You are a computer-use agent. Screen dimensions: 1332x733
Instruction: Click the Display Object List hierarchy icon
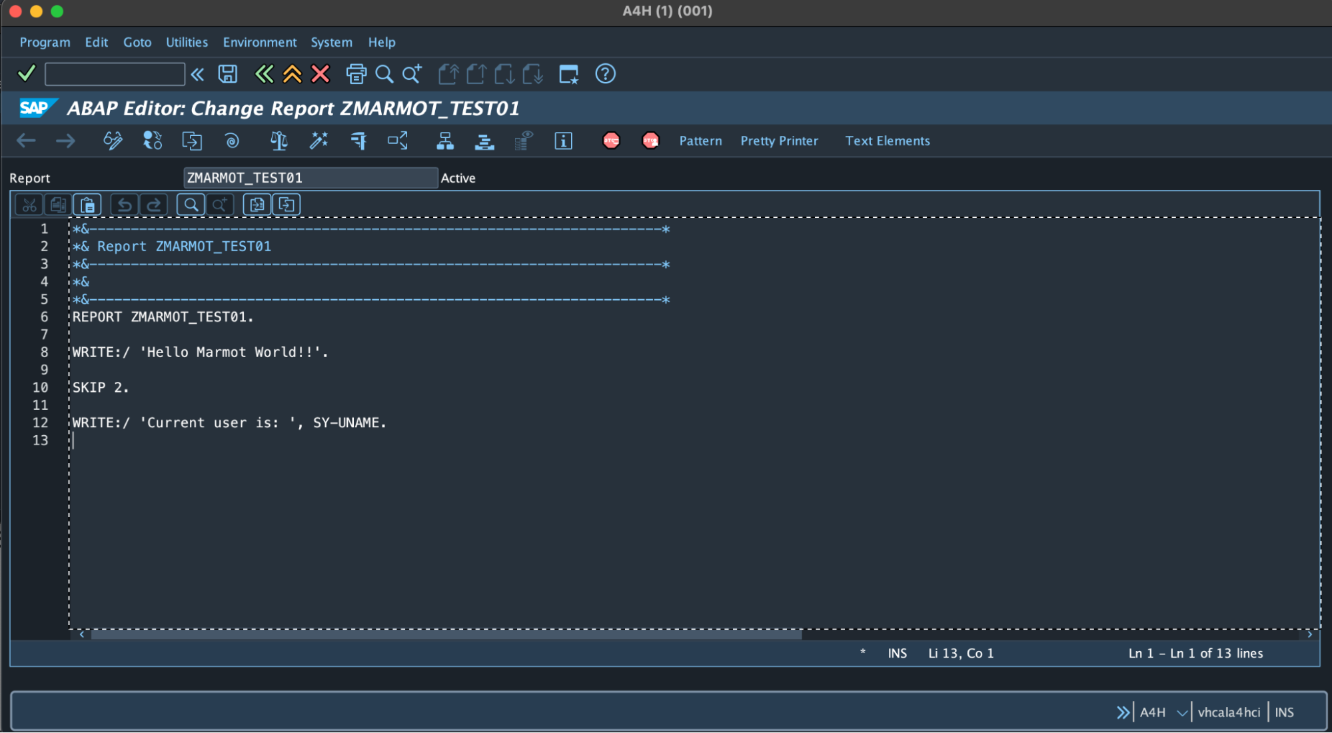pos(444,141)
